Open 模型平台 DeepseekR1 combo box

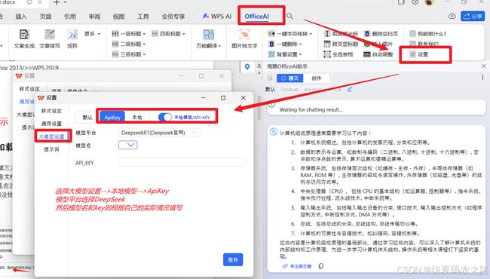point(159,133)
